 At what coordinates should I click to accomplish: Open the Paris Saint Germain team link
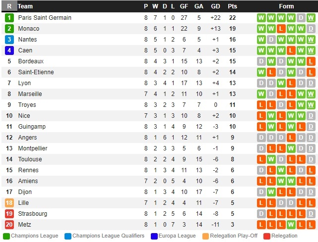point(45,18)
